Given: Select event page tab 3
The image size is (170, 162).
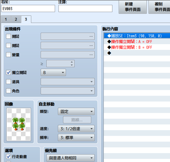Looking at the screenshot, I should tap(26, 19).
